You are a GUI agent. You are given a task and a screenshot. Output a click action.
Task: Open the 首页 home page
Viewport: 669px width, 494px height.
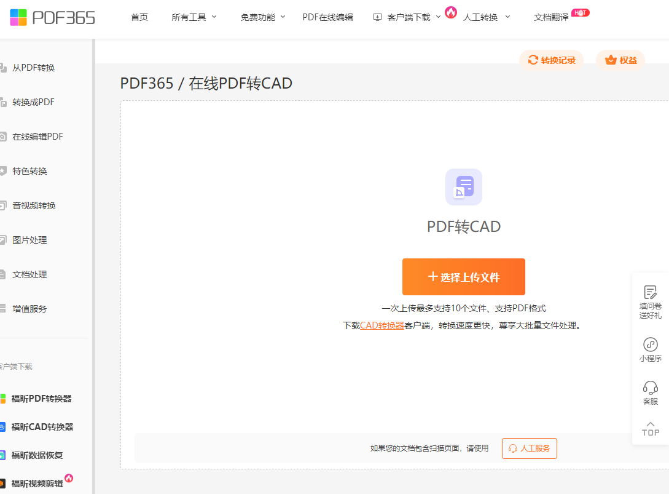click(x=139, y=17)
